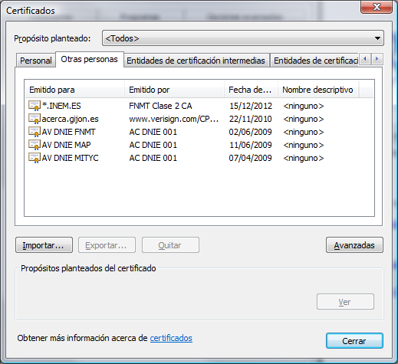The image size is (398, 364).
Task: Open the Avanzadas options
Action: [x=354, y=245]
